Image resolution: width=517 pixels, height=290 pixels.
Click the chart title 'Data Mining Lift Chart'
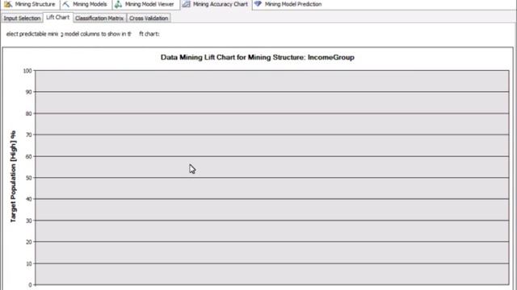258,57
